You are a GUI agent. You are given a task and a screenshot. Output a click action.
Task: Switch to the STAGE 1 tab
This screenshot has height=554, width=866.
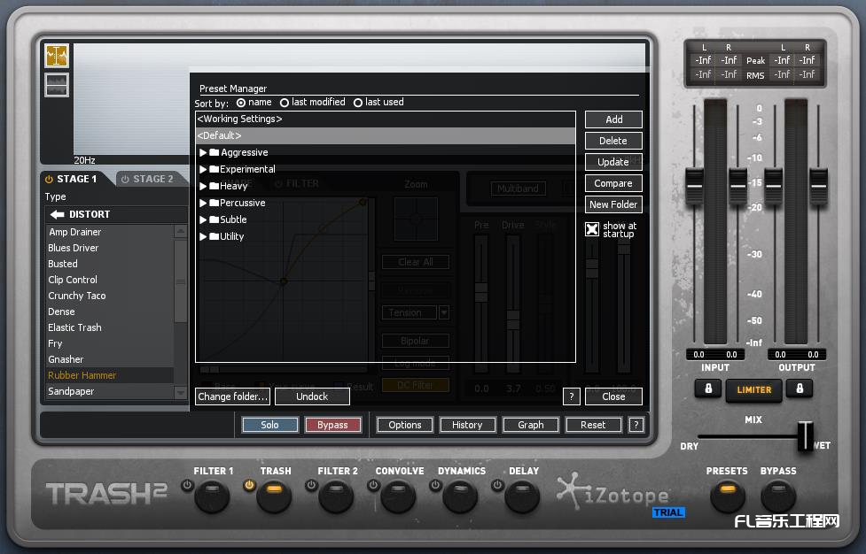pyautogui.click(x=75, y=179)
